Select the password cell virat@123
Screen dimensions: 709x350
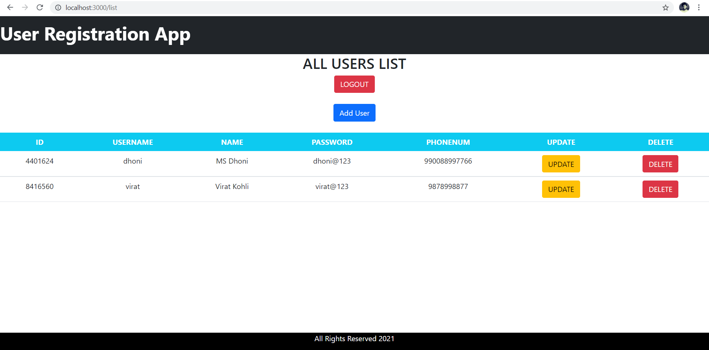click(x=332, y=186)
